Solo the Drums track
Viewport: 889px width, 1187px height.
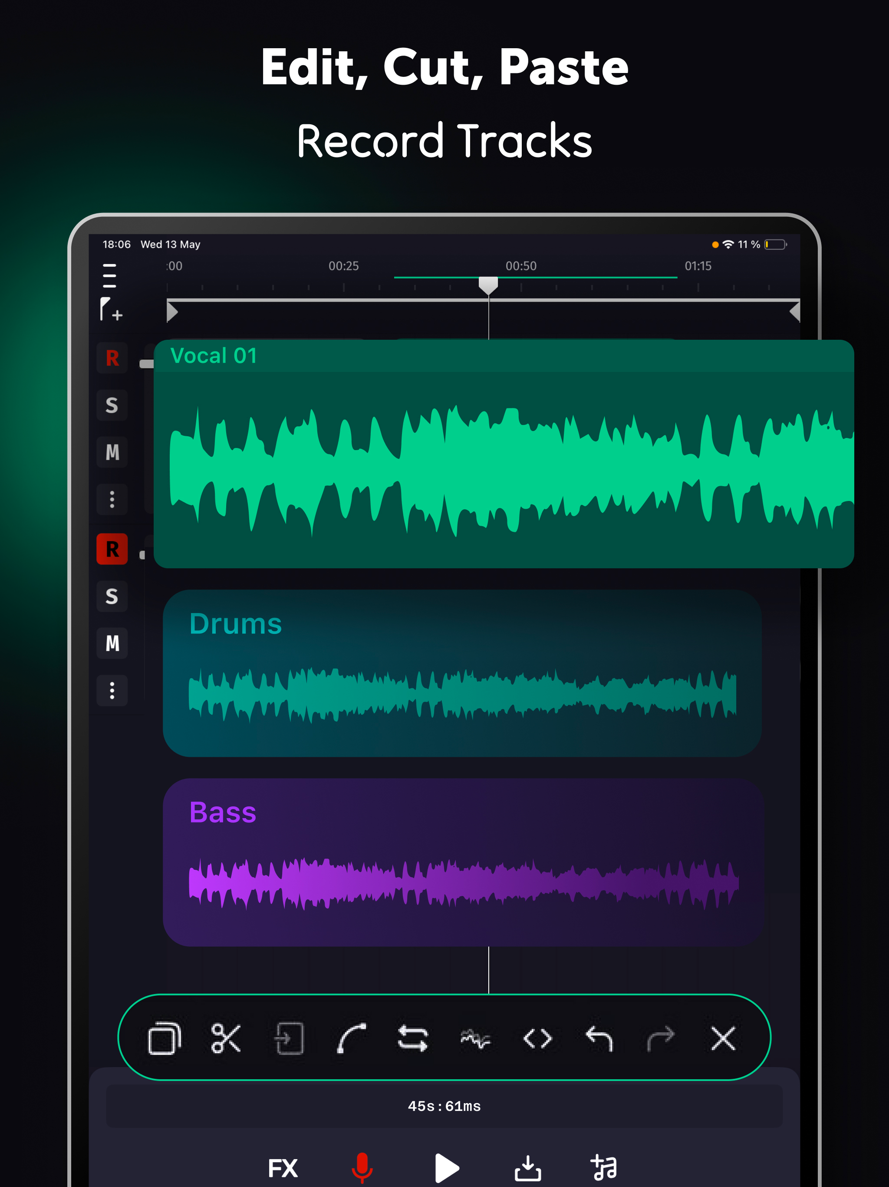coord(112,596)
